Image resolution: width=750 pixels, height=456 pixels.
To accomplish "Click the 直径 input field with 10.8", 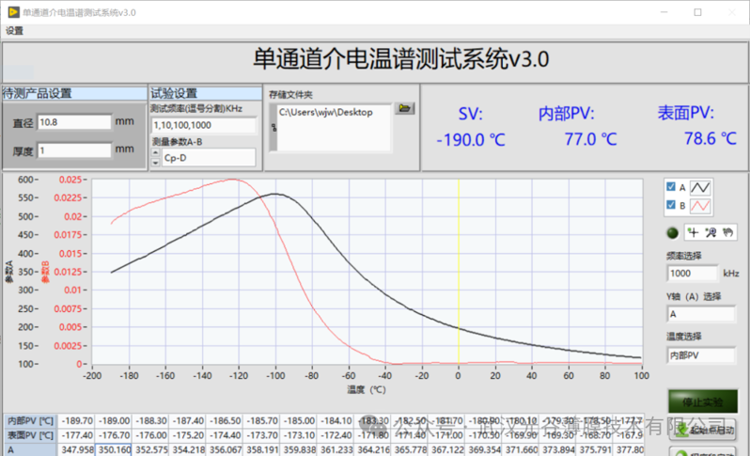I will click(x=73, y=122).
